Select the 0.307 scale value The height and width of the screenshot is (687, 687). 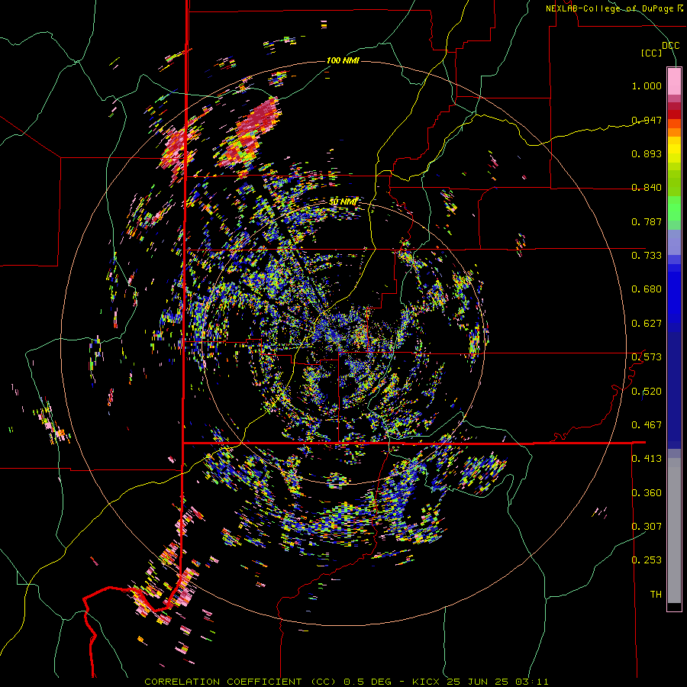coord(647,527)
